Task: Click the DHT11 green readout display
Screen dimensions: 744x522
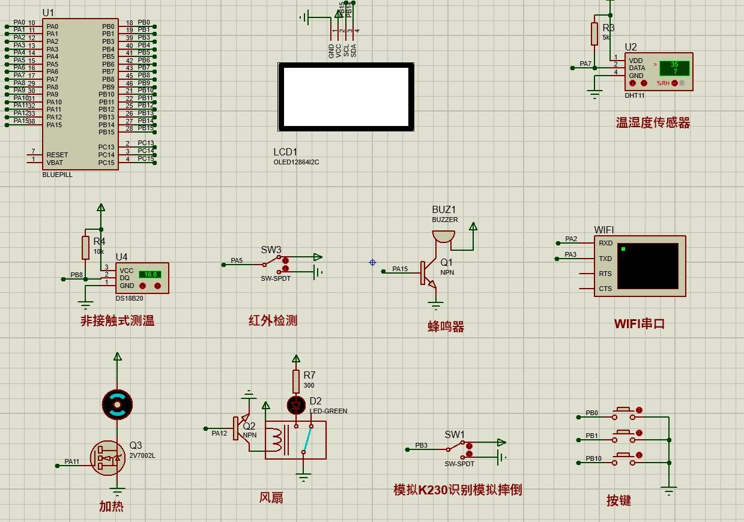Action: tap(674, 68)
